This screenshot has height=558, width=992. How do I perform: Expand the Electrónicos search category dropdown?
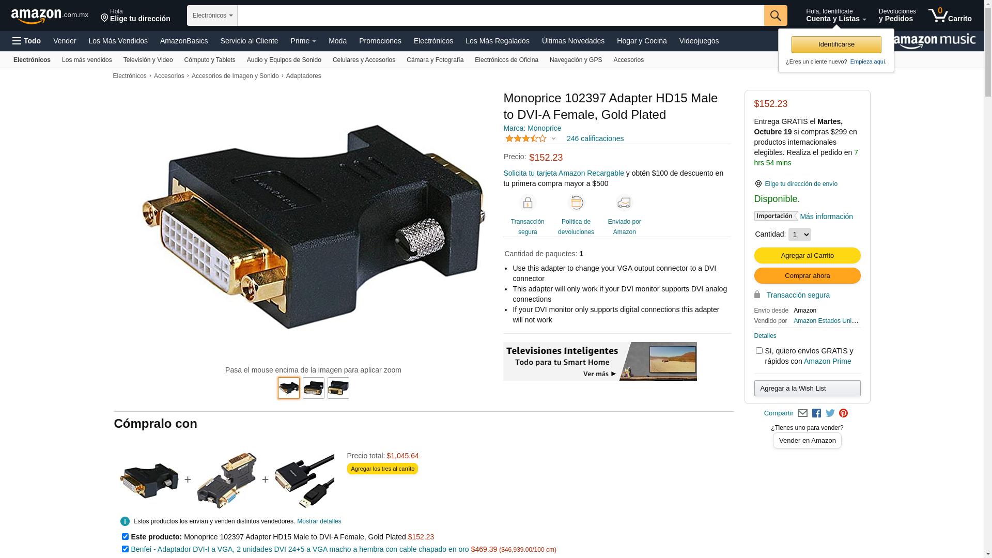click(212, 16)
